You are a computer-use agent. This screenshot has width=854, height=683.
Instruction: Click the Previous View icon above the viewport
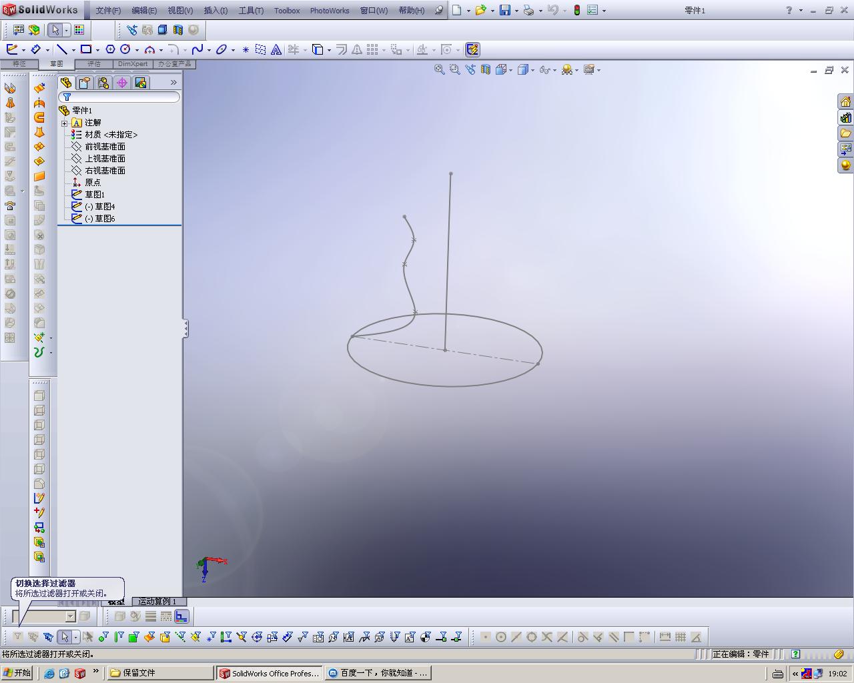pos(470,69)
